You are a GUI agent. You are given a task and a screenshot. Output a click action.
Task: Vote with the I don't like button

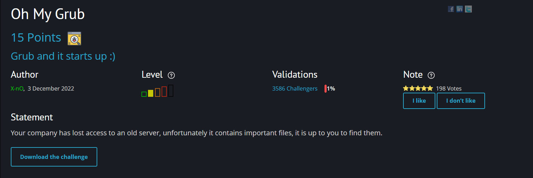point(461,101)
